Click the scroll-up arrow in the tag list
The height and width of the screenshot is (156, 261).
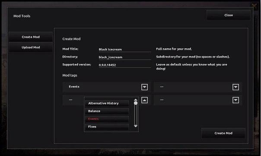(x=136, y=100)
